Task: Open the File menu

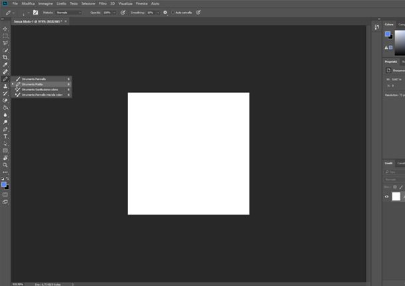Action: (15, 3)
